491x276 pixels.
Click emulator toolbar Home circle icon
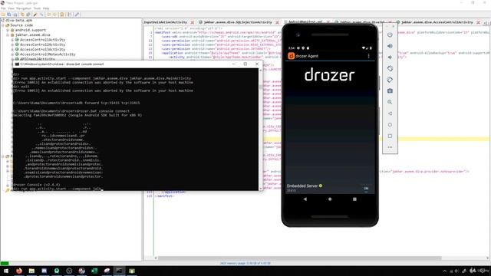pos(390,124)
